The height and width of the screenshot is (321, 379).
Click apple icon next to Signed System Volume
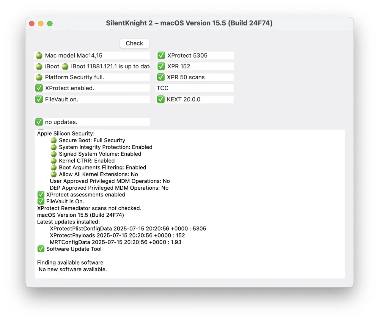[54, 154]
